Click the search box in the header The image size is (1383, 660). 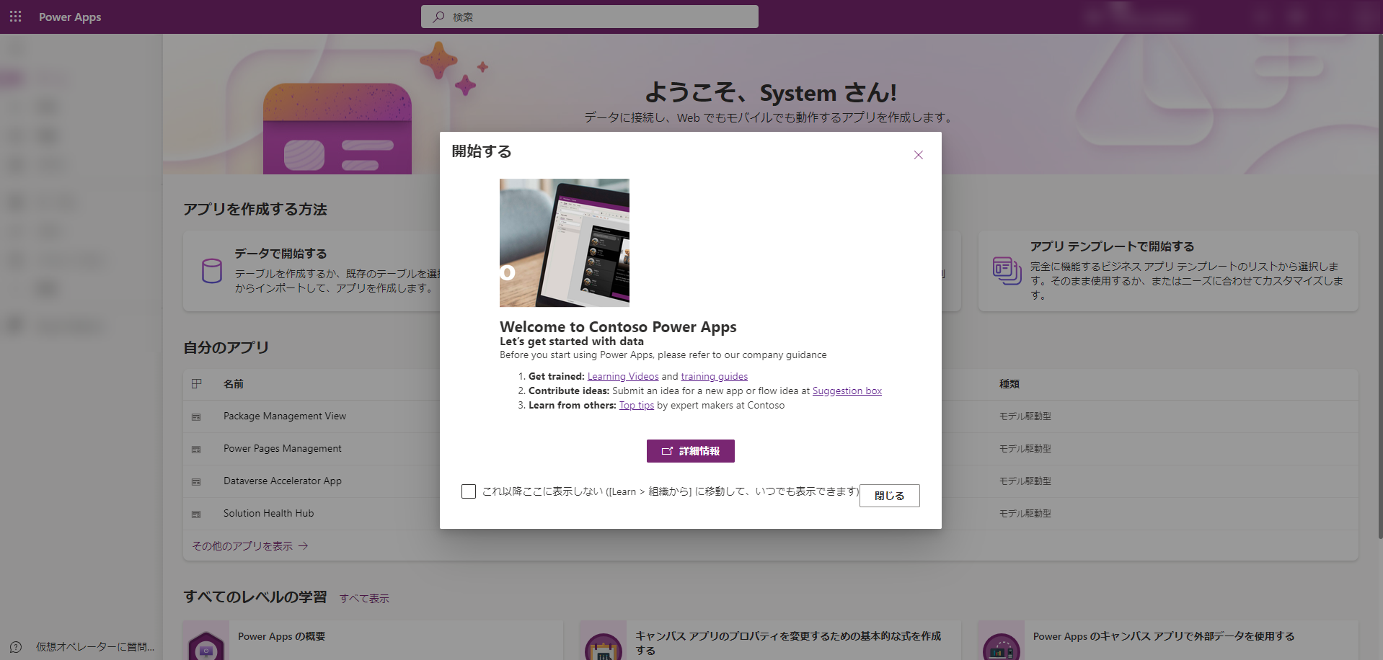[x=589, y=17]
